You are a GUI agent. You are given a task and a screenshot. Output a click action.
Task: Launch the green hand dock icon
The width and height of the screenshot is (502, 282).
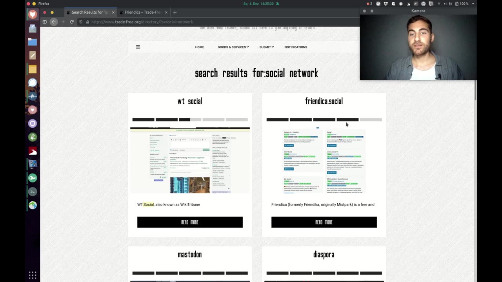pos(33,137)
